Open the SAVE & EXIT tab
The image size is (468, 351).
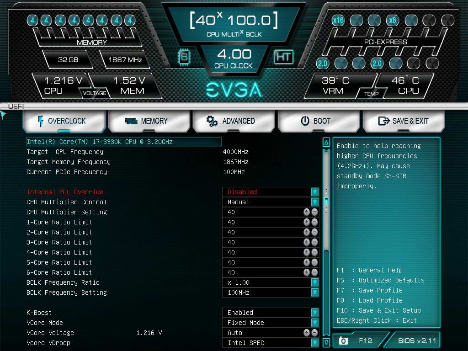pyautogui.click(x=404, y=121)
